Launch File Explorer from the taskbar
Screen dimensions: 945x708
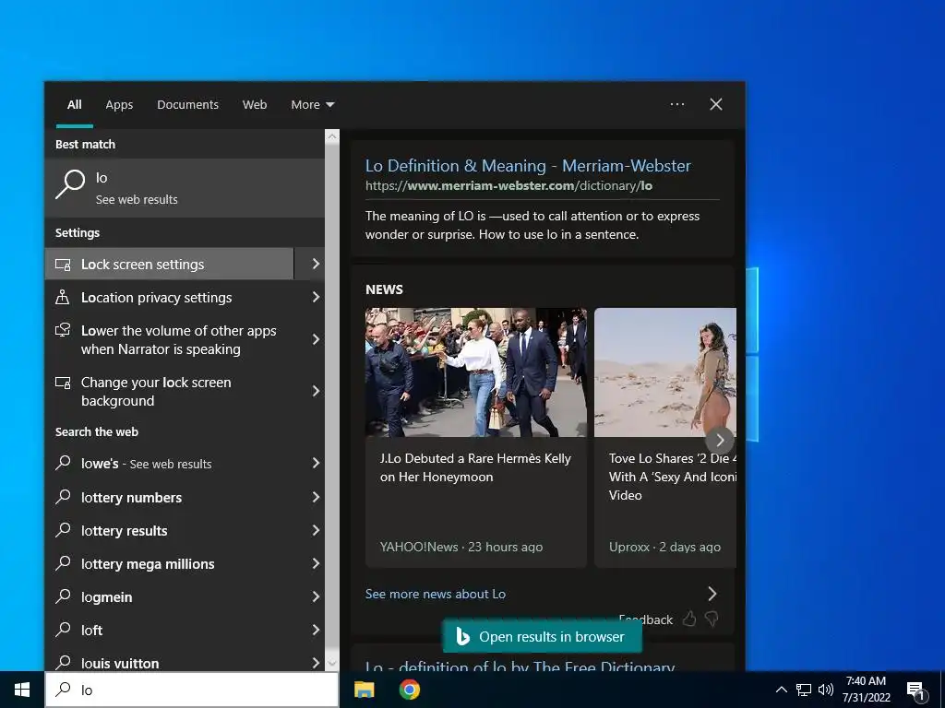tap(364, 690)
